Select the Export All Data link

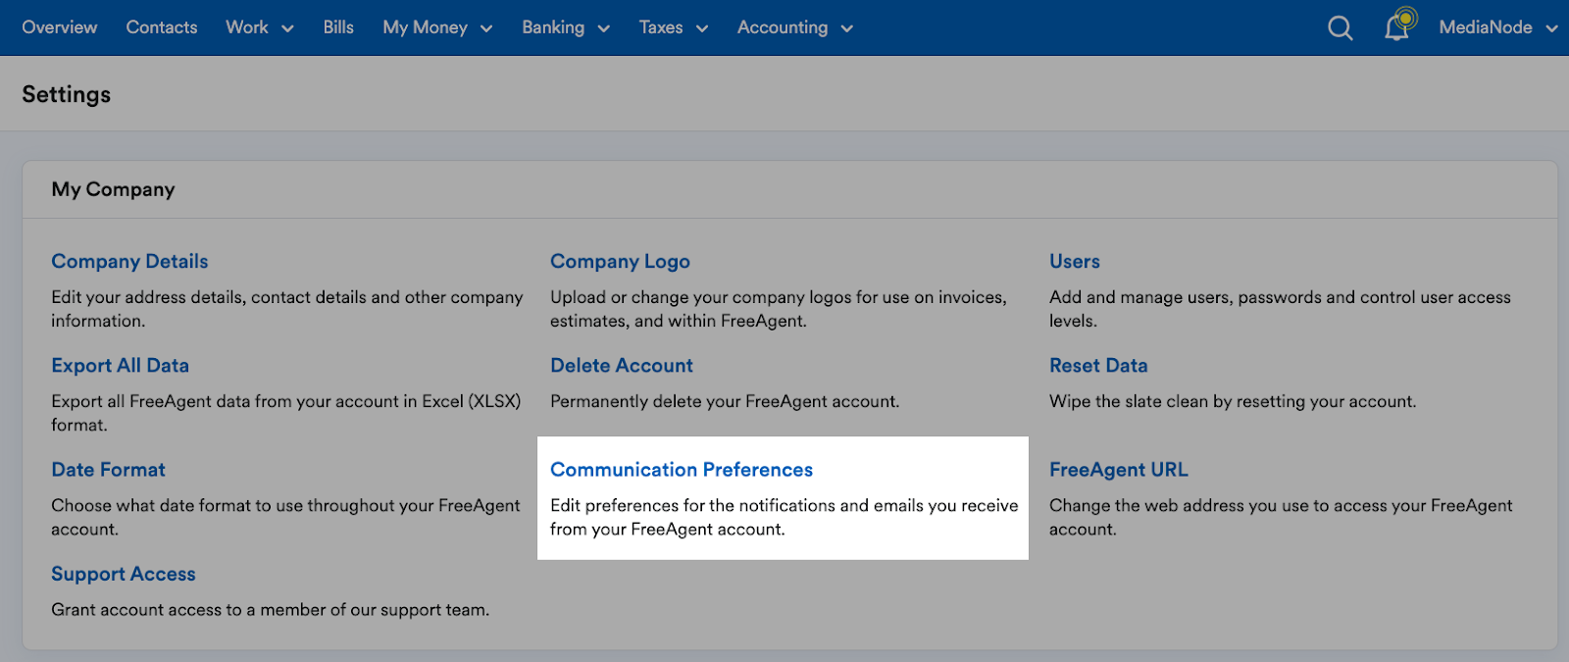coord(120,366)
